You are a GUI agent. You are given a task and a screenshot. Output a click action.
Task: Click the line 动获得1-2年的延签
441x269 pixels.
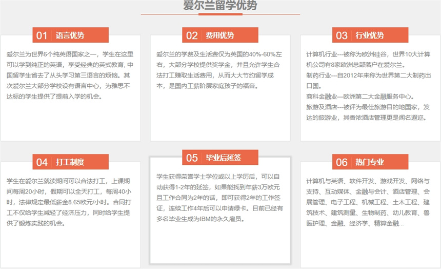(183, 187)
